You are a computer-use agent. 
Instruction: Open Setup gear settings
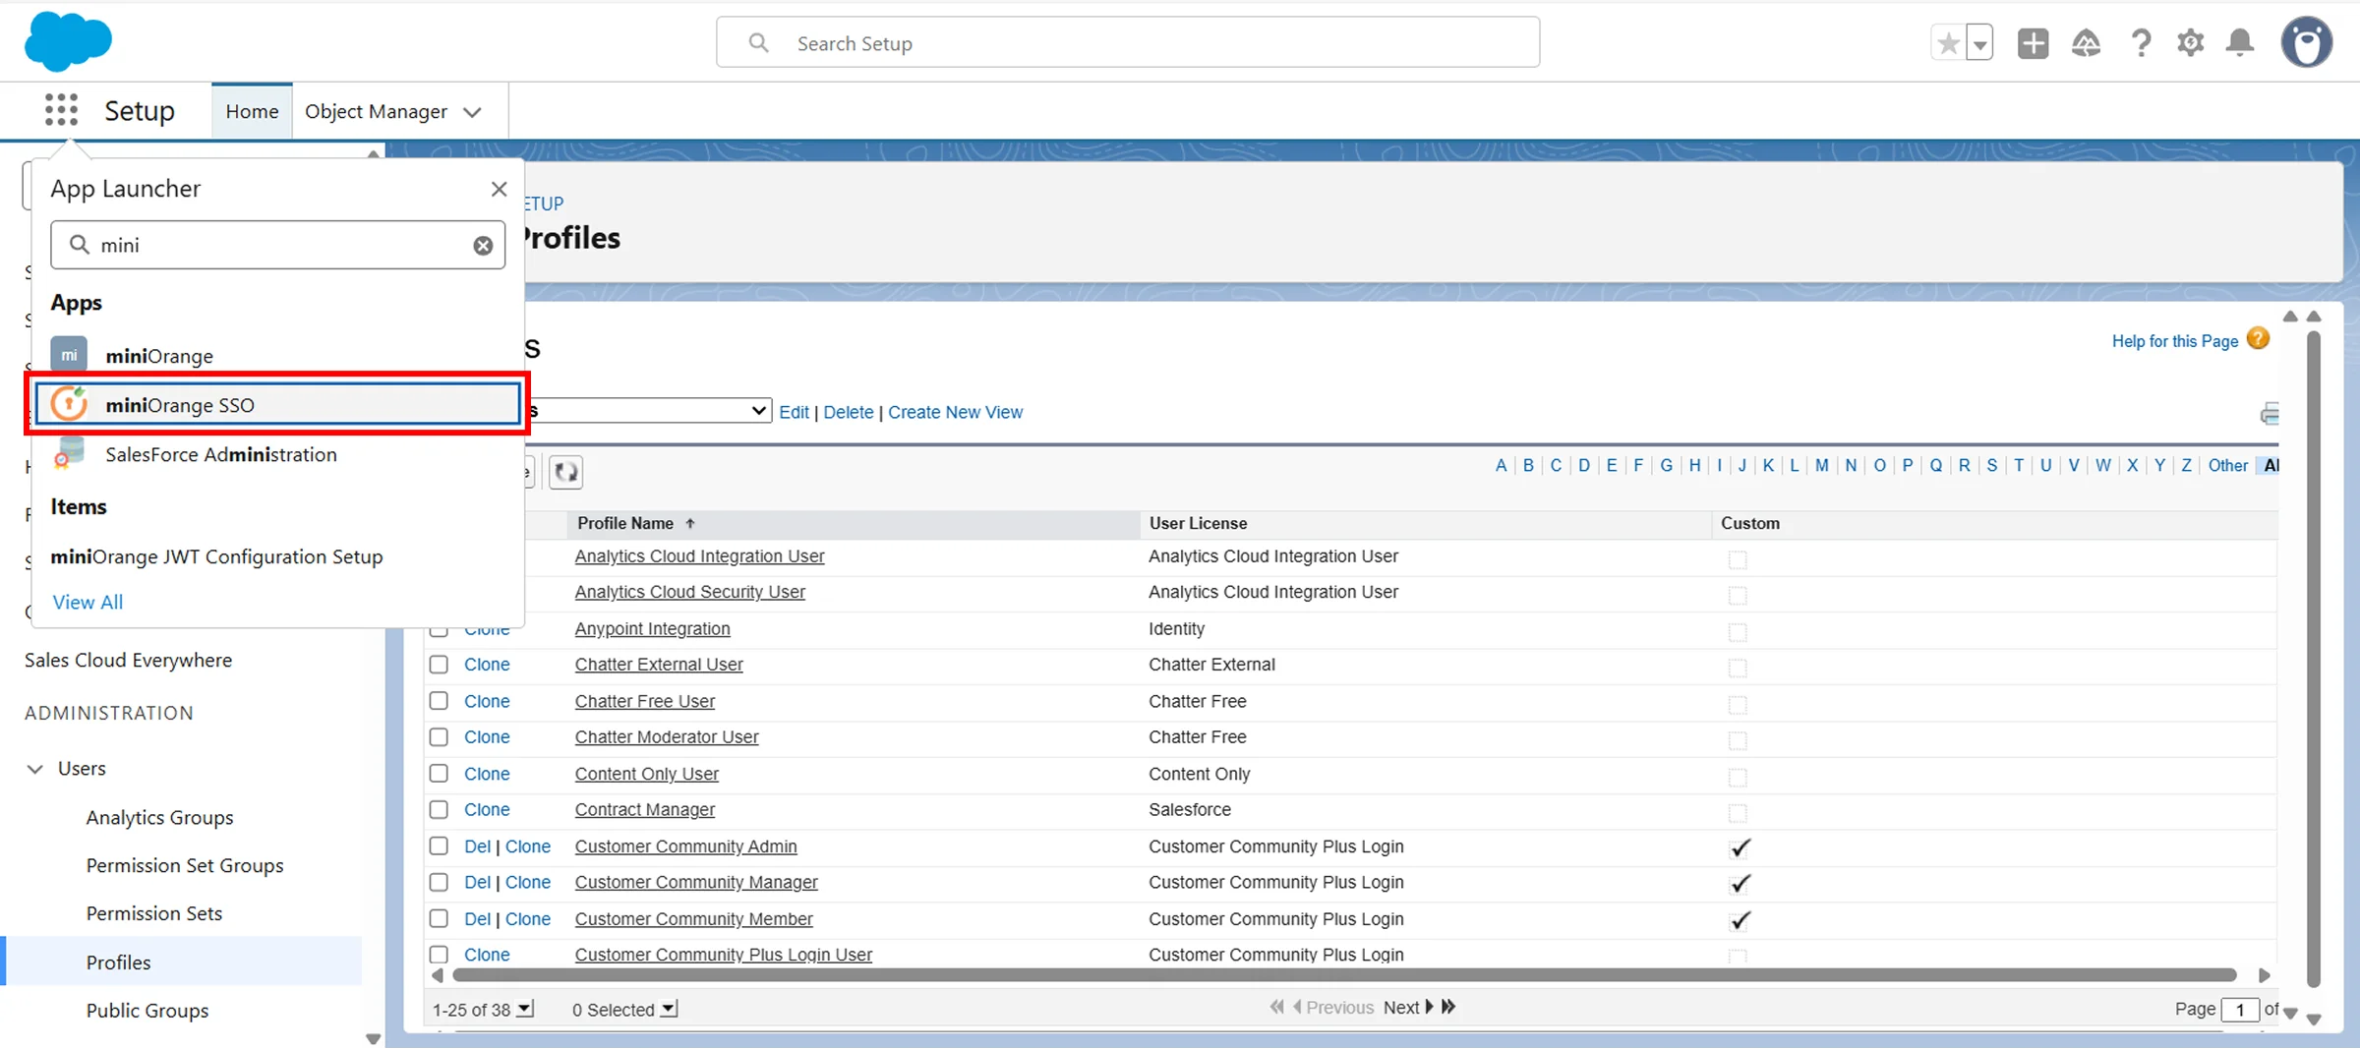pyautogui.click(x=2191, y=42)
